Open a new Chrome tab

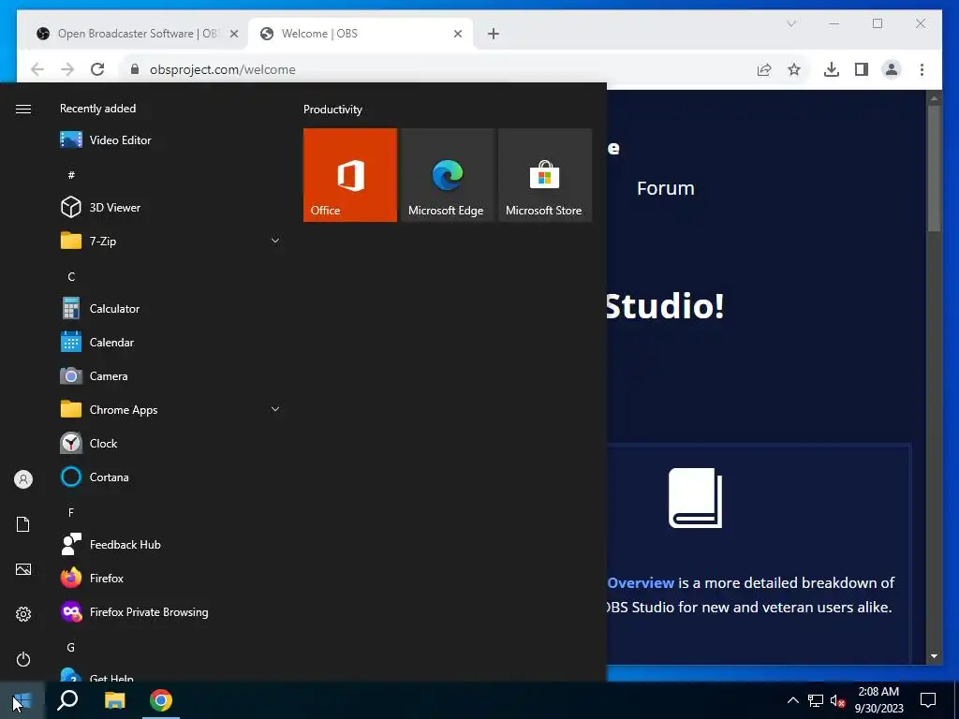tap(494, 34)
